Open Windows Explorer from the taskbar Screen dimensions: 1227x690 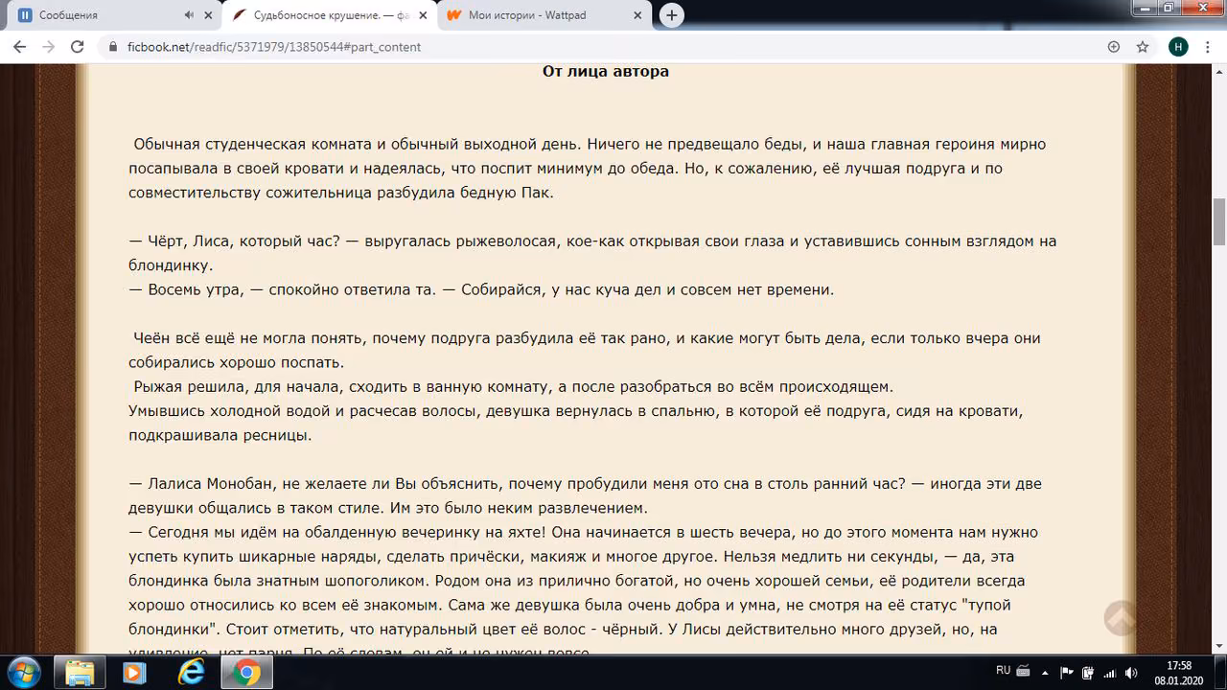coord(81,673)
